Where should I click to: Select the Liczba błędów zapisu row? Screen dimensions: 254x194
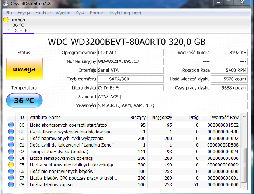(x=123, y=185)
